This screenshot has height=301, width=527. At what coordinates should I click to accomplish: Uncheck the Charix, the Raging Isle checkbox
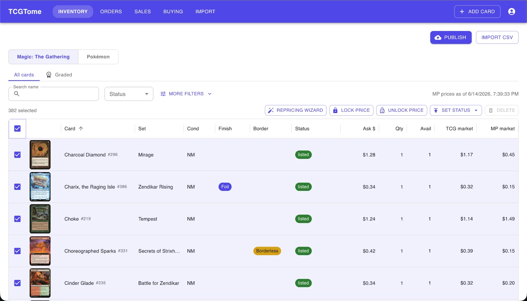(x=17, y=187)
